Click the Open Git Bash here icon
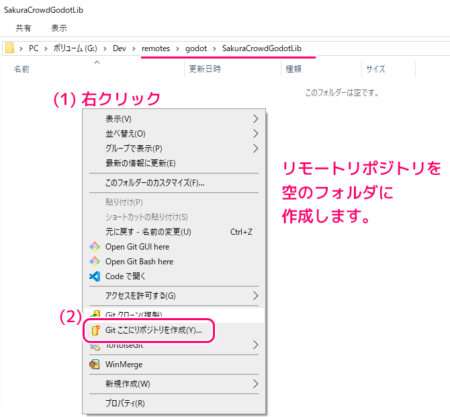The image size is (450, 417). pyautogui.click(x=95, y=262)
